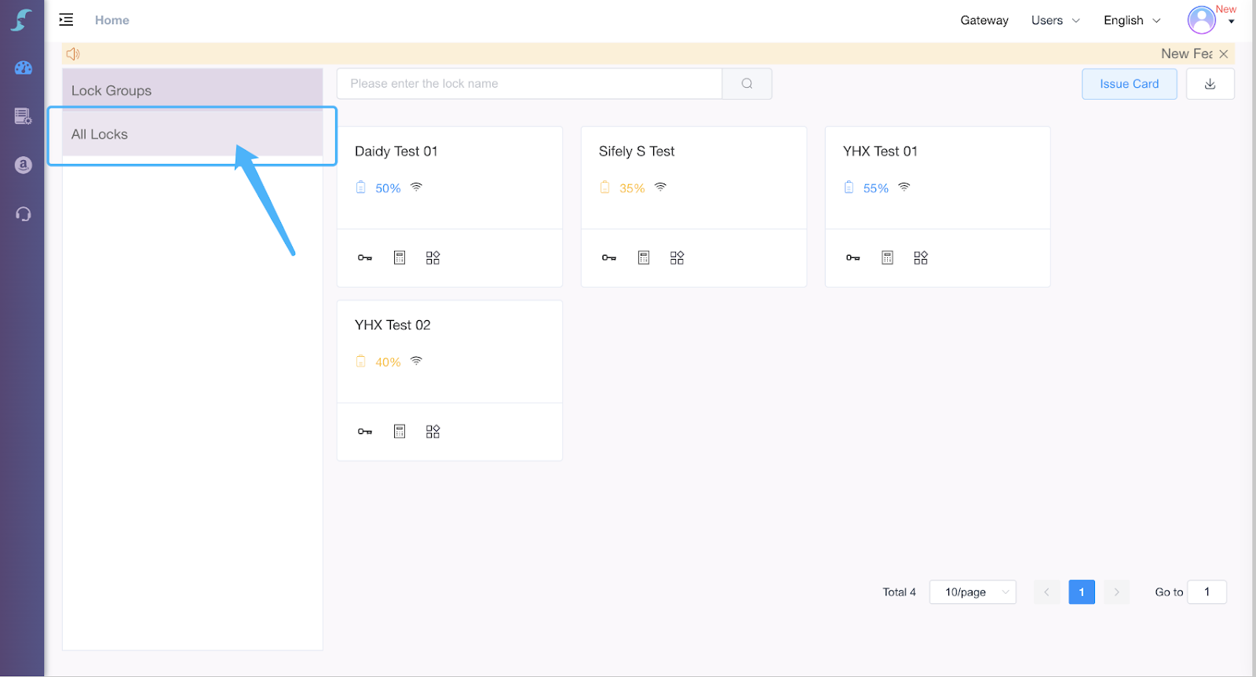Go to previous page arrow
Image resolution: width=1256 pixels, height=677 pixels.
coord(1046,592)
